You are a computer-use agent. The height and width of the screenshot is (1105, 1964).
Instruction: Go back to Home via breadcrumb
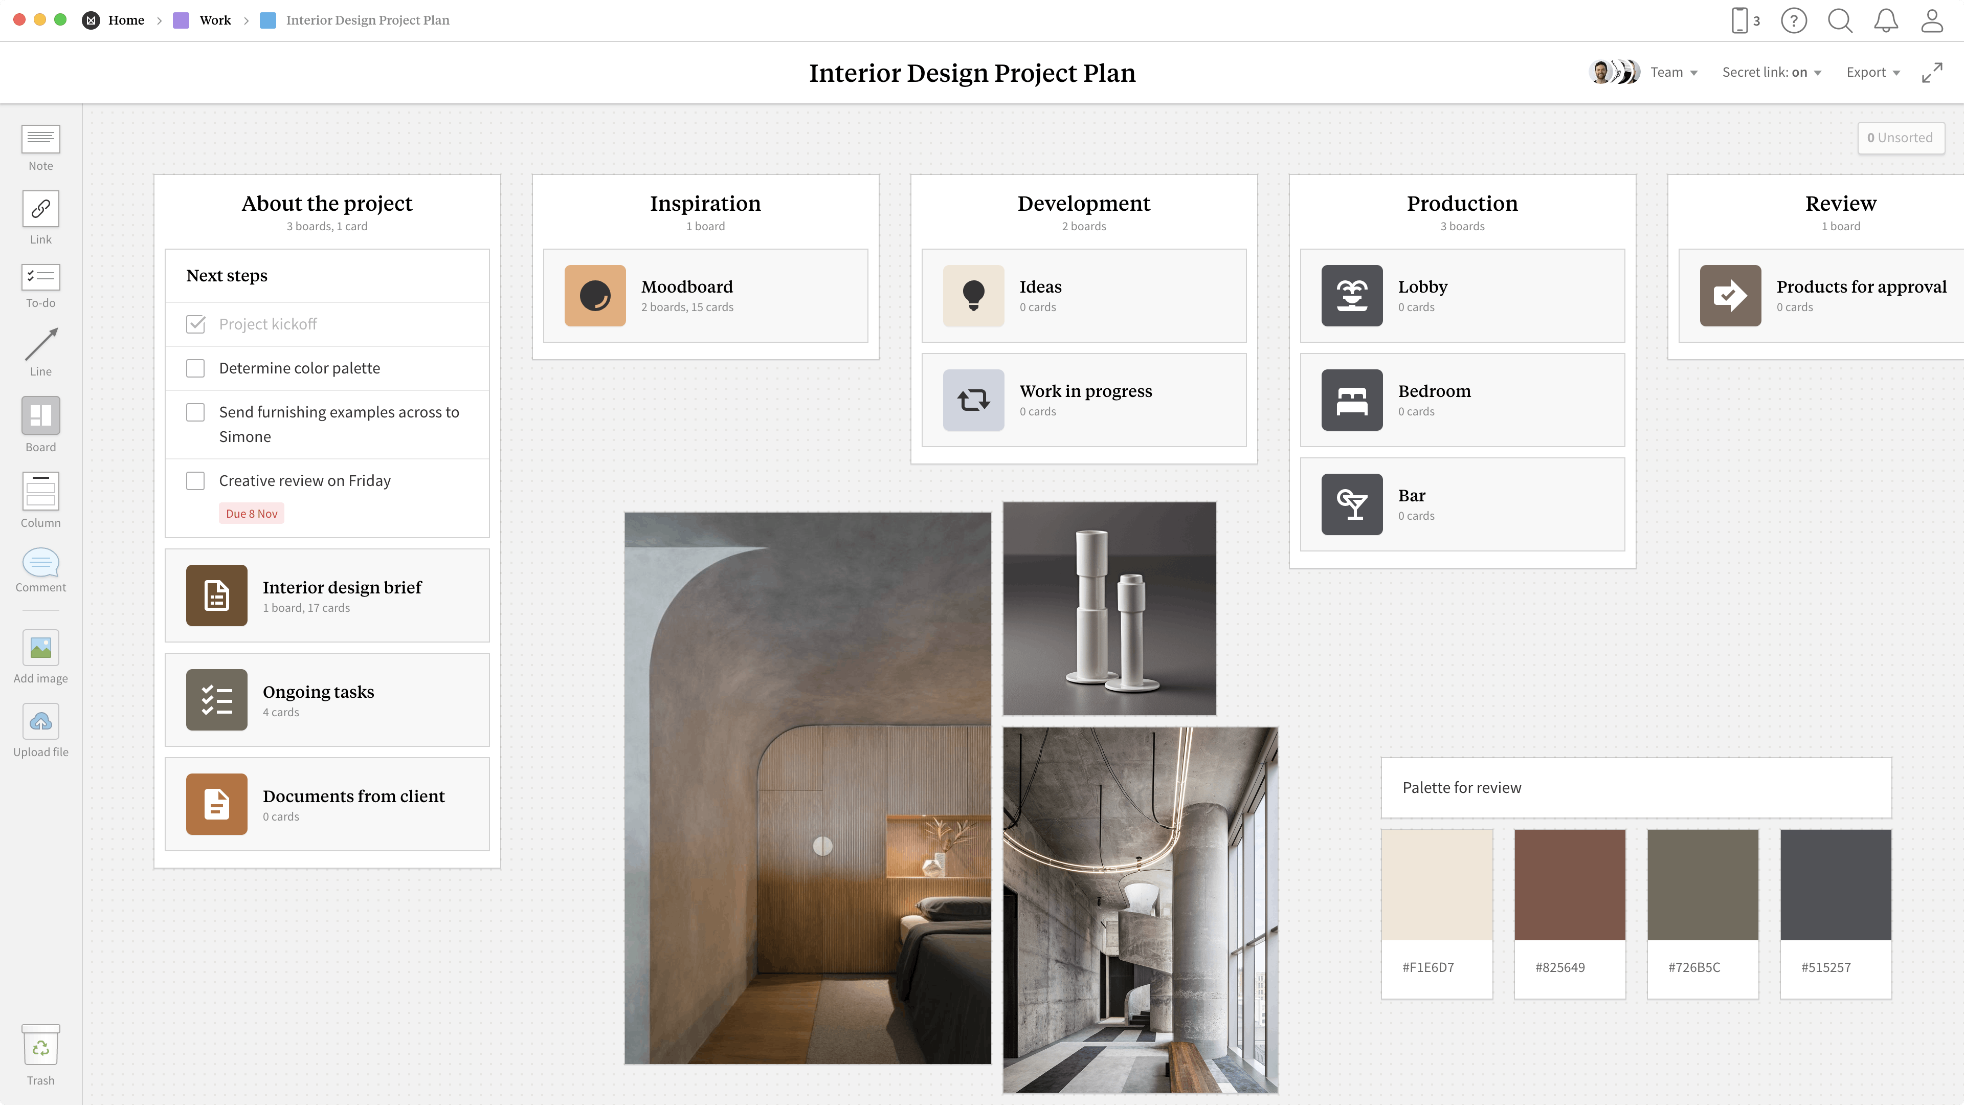[x=126, y=20]
